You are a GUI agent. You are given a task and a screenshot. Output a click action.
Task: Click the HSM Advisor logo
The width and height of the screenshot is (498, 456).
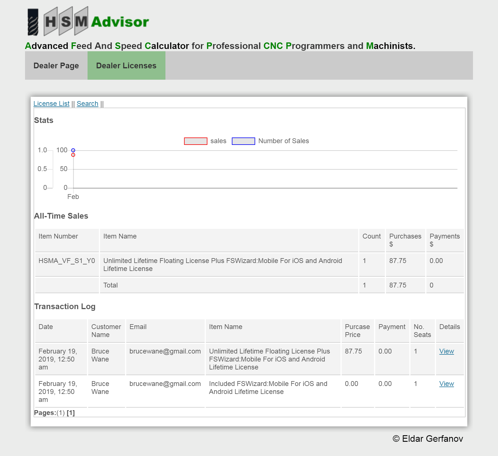coord(88,21)
